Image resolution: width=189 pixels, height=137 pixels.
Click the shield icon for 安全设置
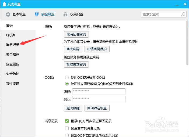click(37, 14)
